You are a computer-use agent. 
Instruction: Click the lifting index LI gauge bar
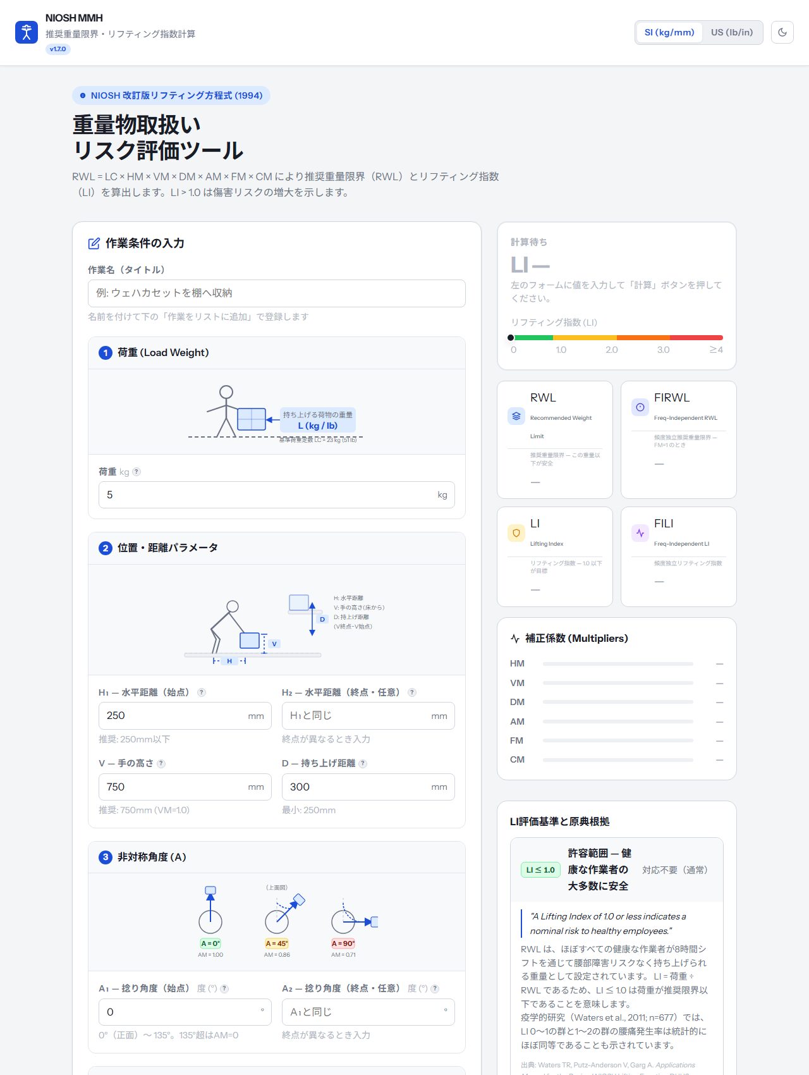617,338
